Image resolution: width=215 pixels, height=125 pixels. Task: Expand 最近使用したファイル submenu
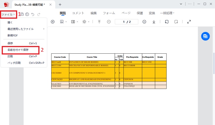24,29
